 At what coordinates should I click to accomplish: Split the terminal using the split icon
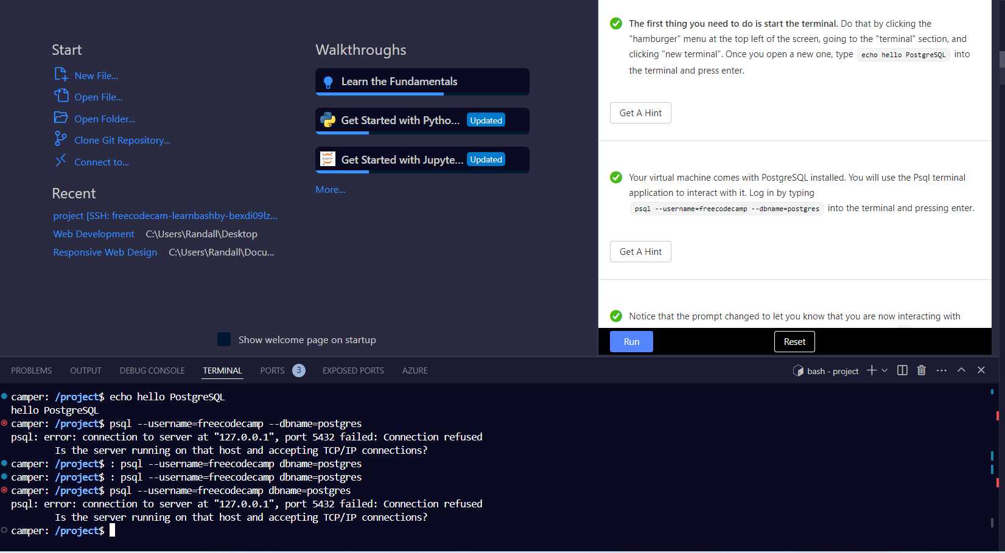coord(902,370)
